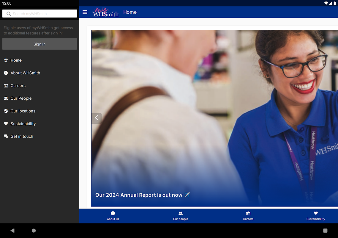Click the Our locations globe icon

(x=6, y=111)
